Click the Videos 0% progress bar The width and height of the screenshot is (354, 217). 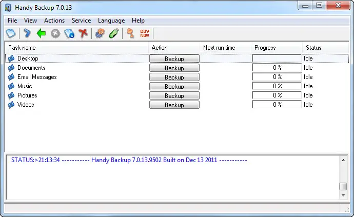[277, 105]
